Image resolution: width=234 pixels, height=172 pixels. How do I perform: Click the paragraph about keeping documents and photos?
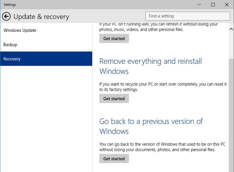162,146
